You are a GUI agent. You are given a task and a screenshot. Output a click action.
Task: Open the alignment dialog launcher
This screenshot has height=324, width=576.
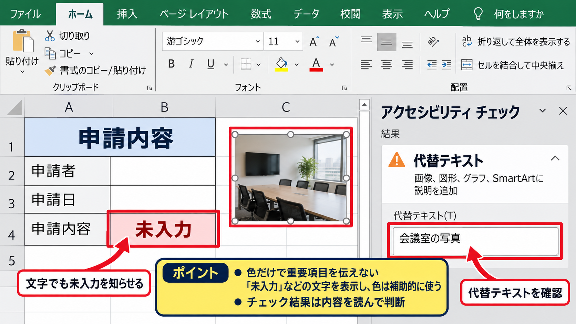point(569,88)
